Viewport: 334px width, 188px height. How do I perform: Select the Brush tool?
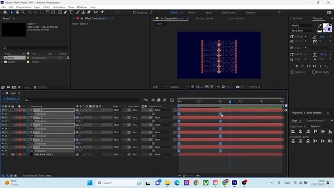click(78, 13)
